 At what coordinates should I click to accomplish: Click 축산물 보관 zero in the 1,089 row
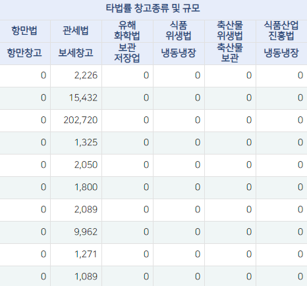click(249, 277)
